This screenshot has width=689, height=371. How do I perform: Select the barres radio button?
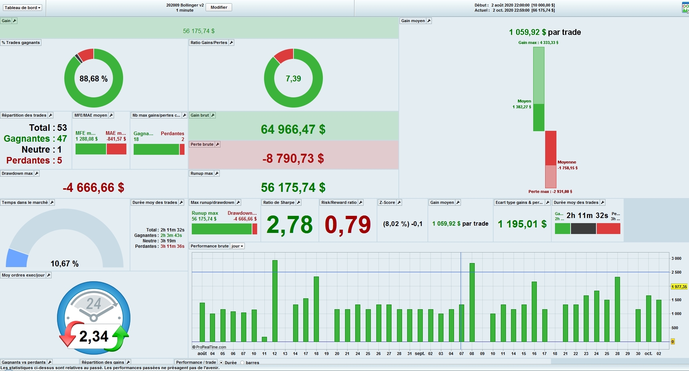coord(242,363)
